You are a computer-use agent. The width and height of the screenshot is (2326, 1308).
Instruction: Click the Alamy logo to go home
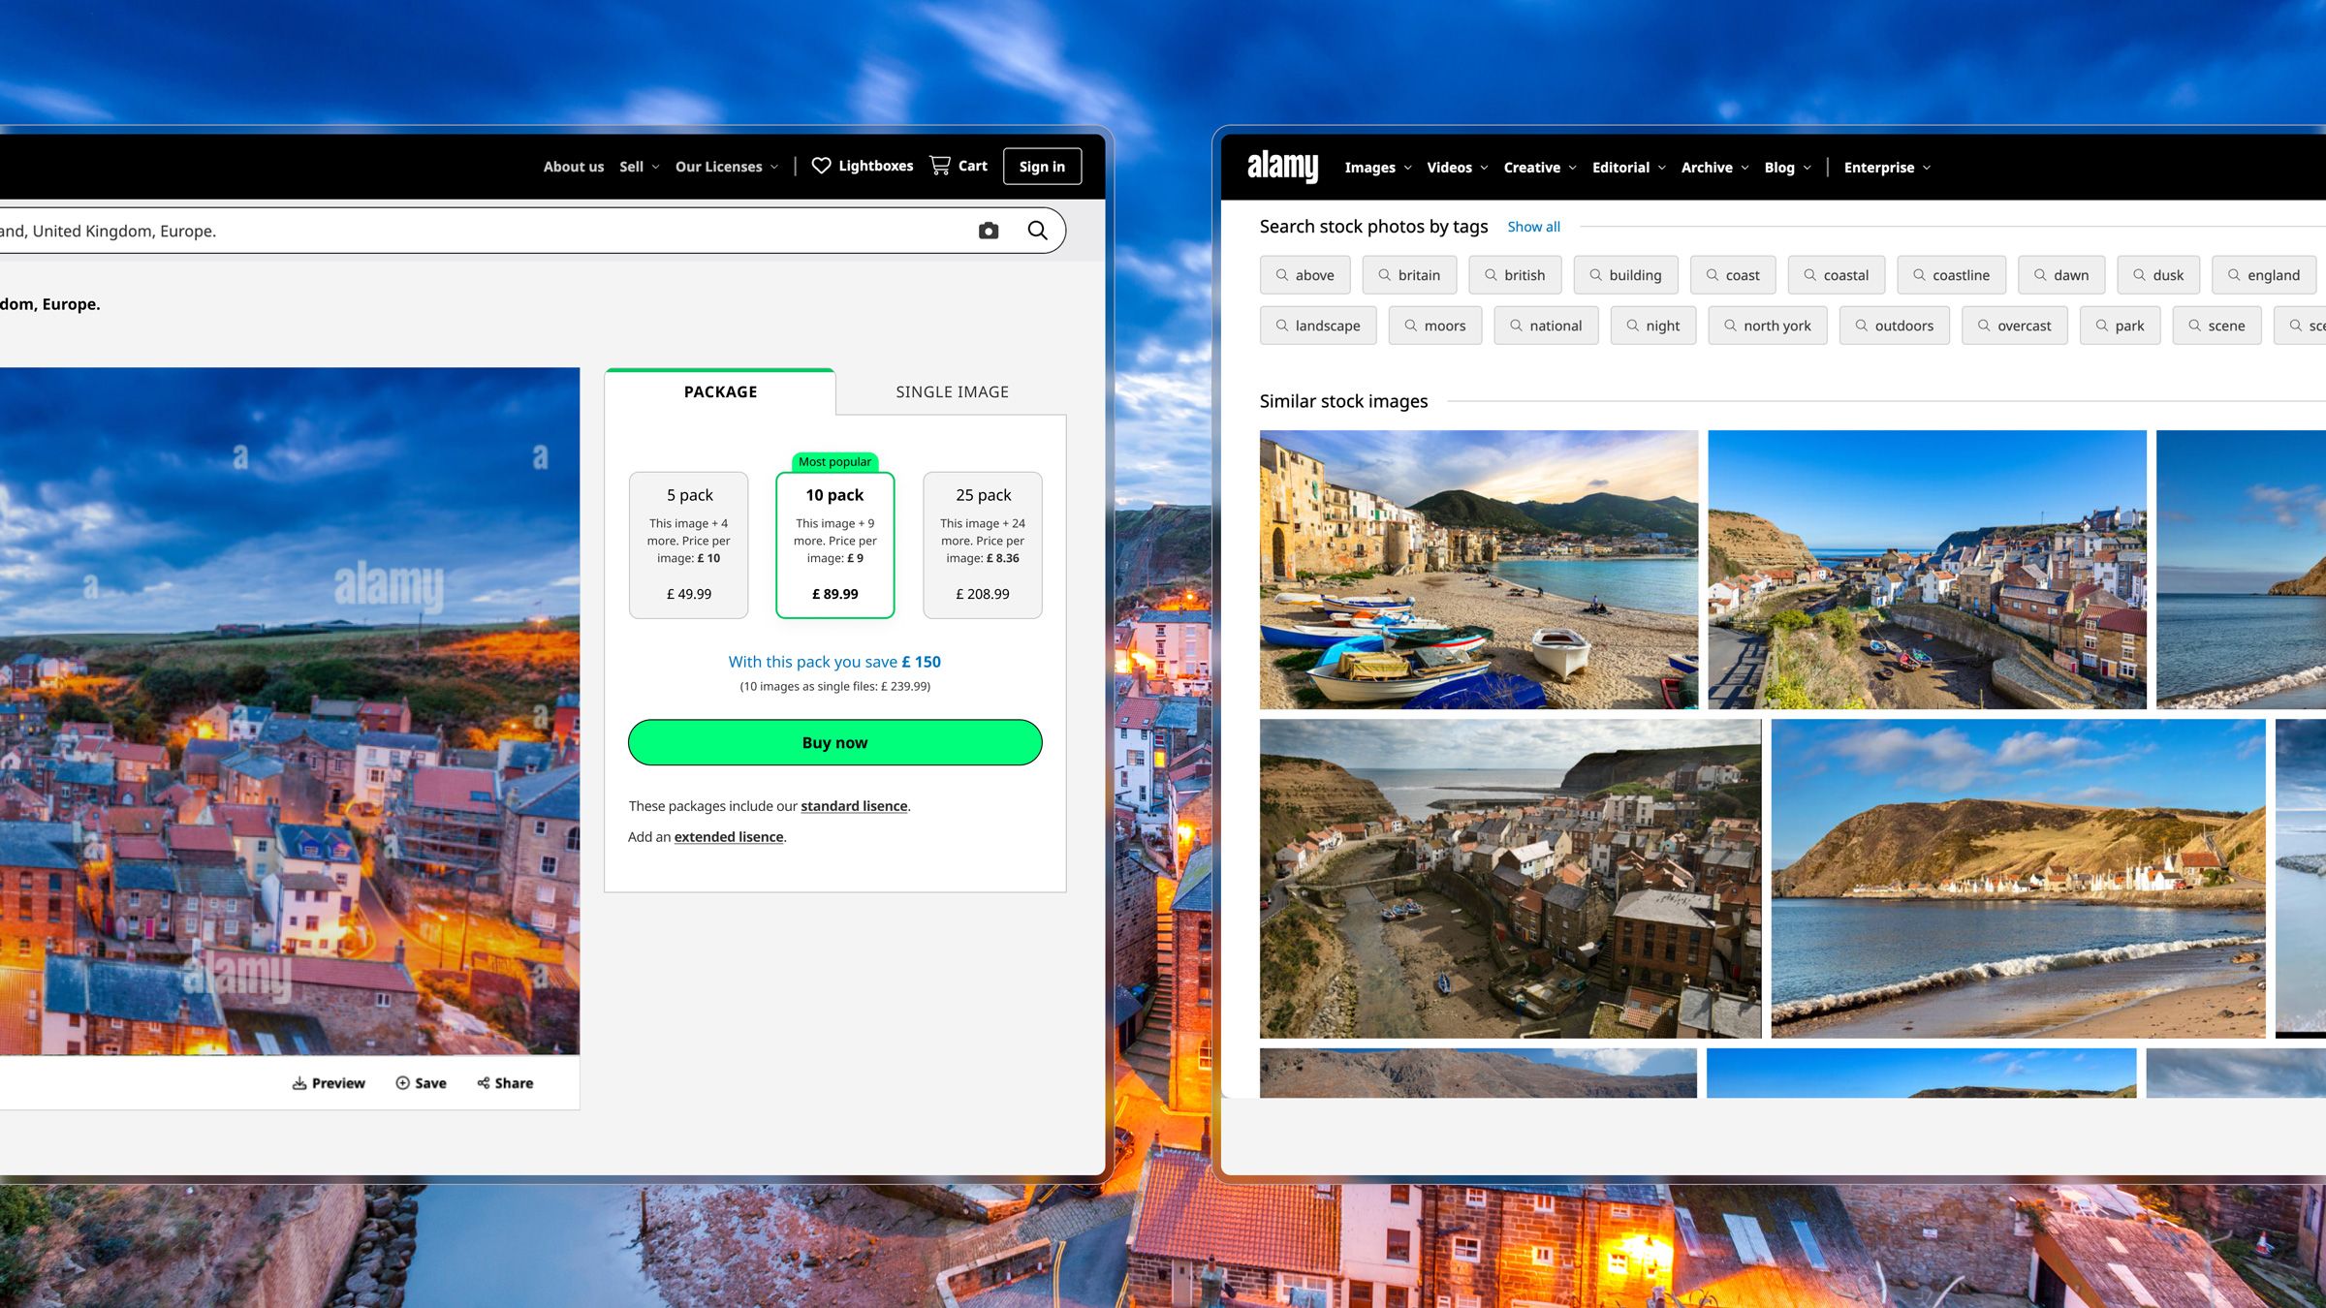[x=1281, y=166]
